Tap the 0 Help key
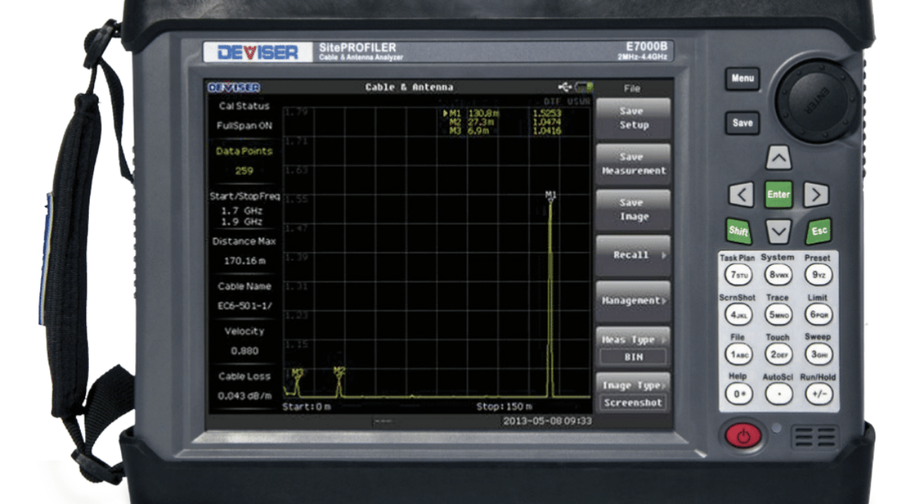897x504 pixels. click(737, 394)
